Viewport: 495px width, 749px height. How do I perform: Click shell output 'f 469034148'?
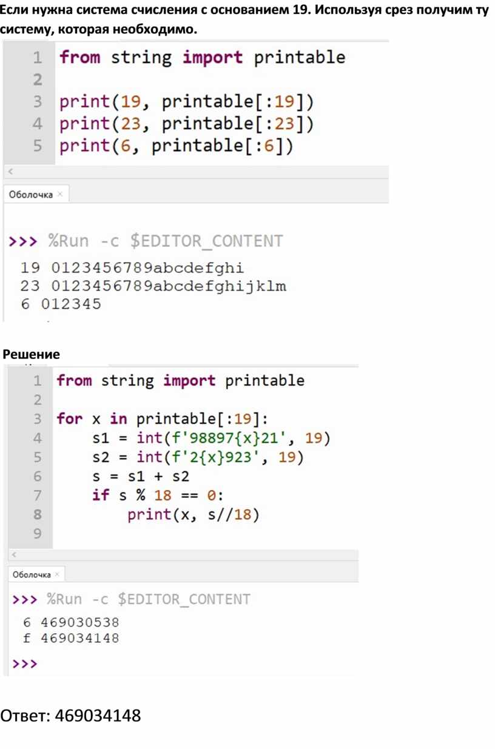click(x=70, y=638)
